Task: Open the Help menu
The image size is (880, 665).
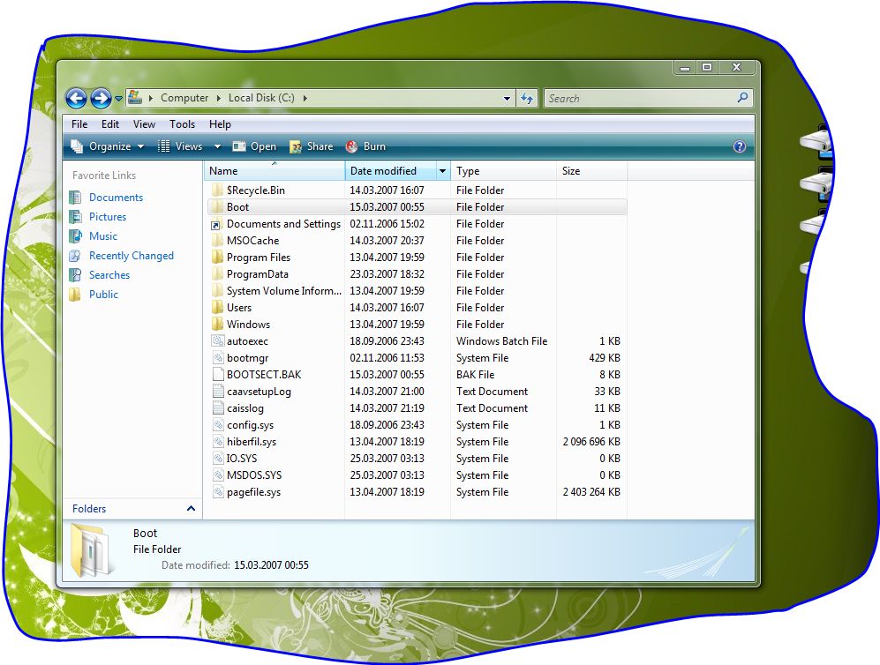Action: [x=220, y=124]
